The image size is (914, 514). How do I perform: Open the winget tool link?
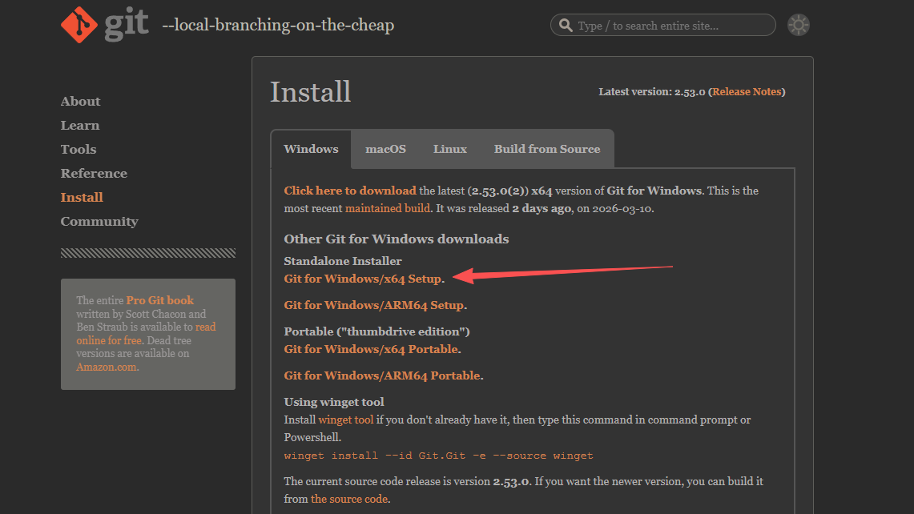[x=346, y=420]
